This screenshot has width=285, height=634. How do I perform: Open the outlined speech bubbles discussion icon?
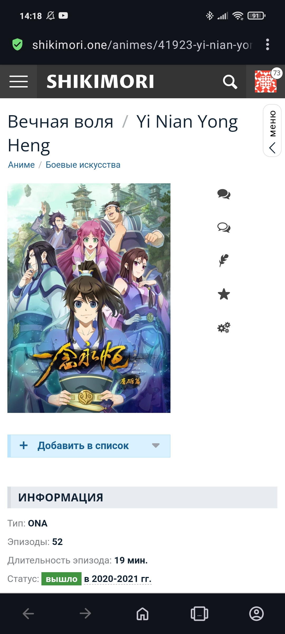pyautogui.click(x=224, y=227)
